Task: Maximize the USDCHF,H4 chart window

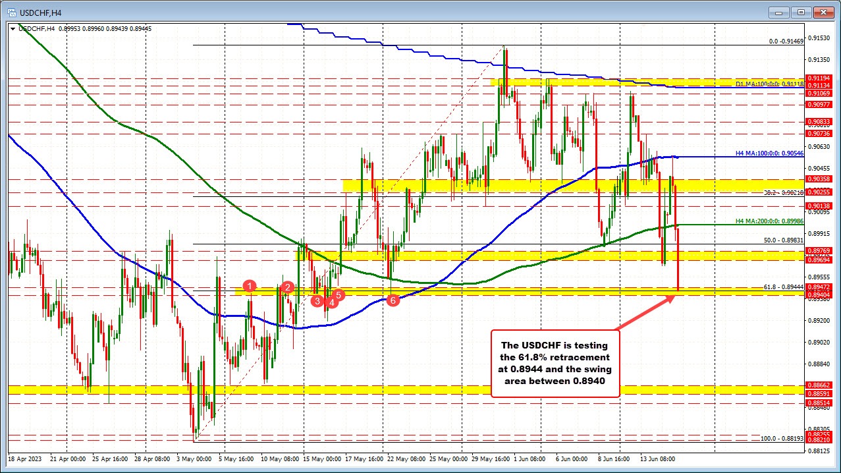Action: pos(801,11)
